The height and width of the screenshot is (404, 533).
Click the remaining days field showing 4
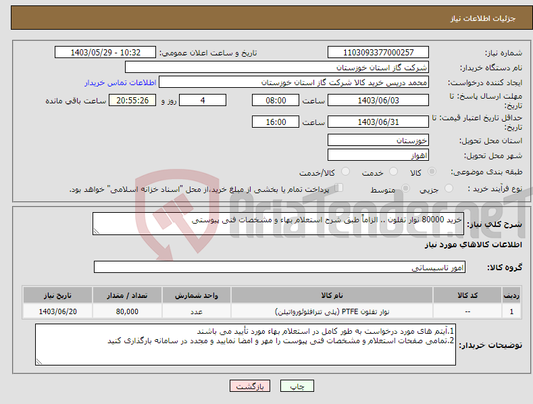click(203, 100)
